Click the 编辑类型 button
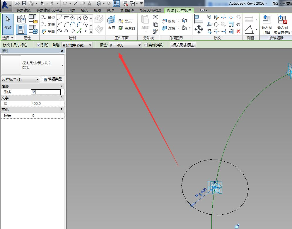The height and width of the screenshot is (229, 292). (52, 79)
